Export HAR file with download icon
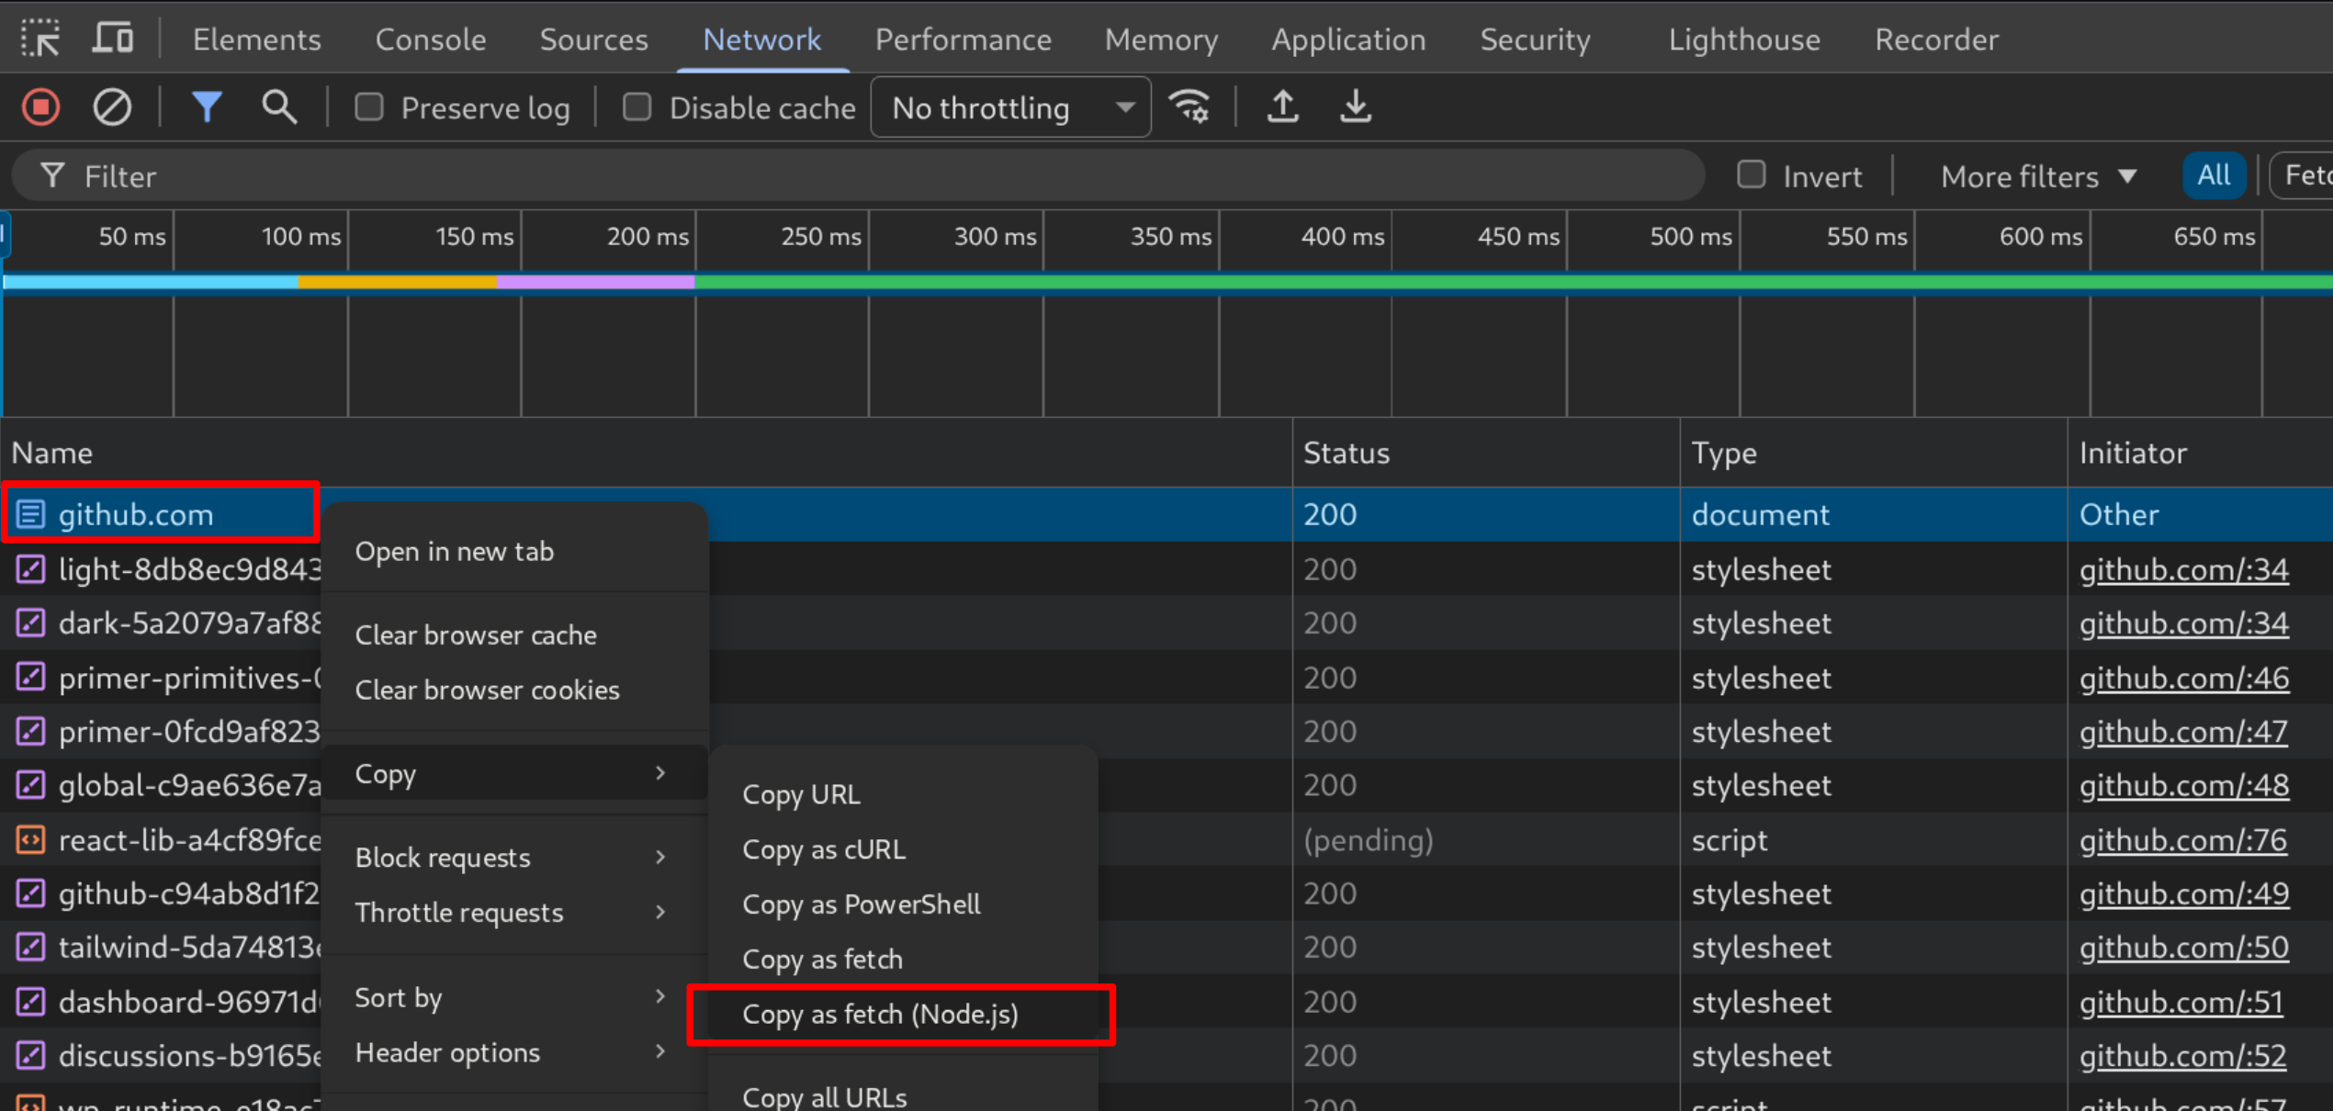Screen dimensions: 2333x1111 tap(1355, 107)
